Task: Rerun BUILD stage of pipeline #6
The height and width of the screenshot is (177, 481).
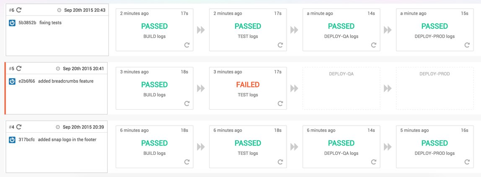Action: [x=187, y=45]
